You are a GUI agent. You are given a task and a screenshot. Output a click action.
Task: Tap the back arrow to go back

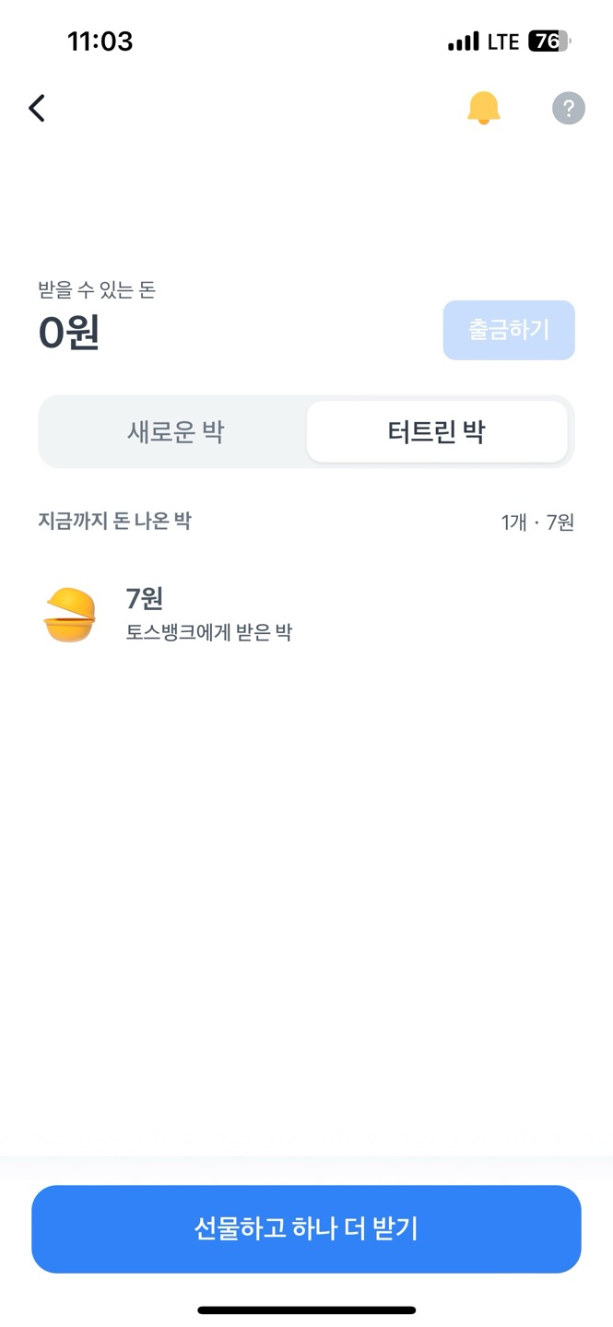[x=37, y=108]
